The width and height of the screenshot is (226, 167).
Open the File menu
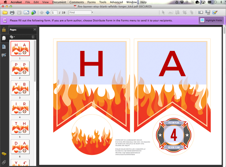[28, 2]
